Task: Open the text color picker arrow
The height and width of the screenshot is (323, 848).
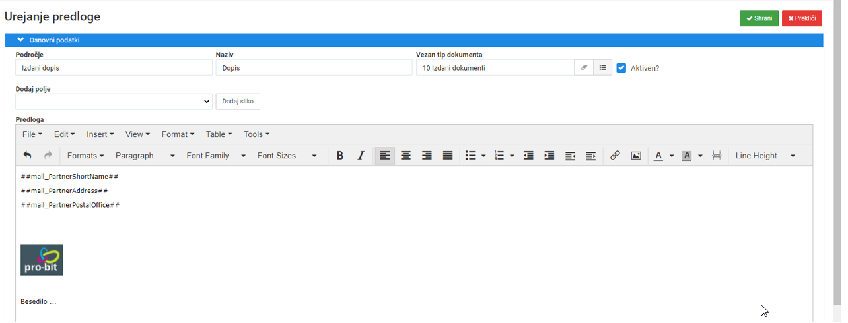Action: coord(672,156)
